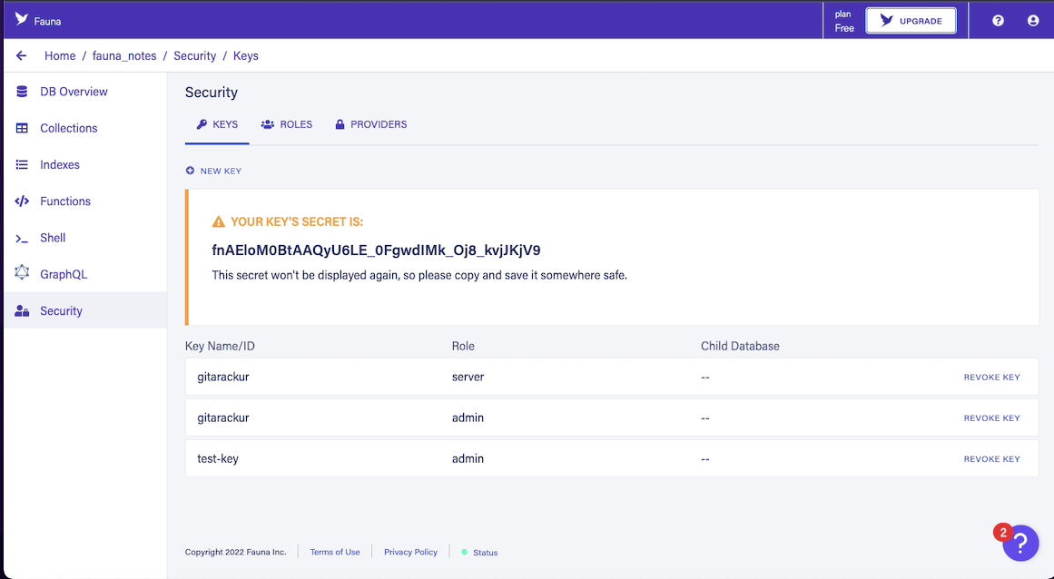Click the test-key name
Image resolution: width=1054 pixels, height=579 pixels.
218,459
